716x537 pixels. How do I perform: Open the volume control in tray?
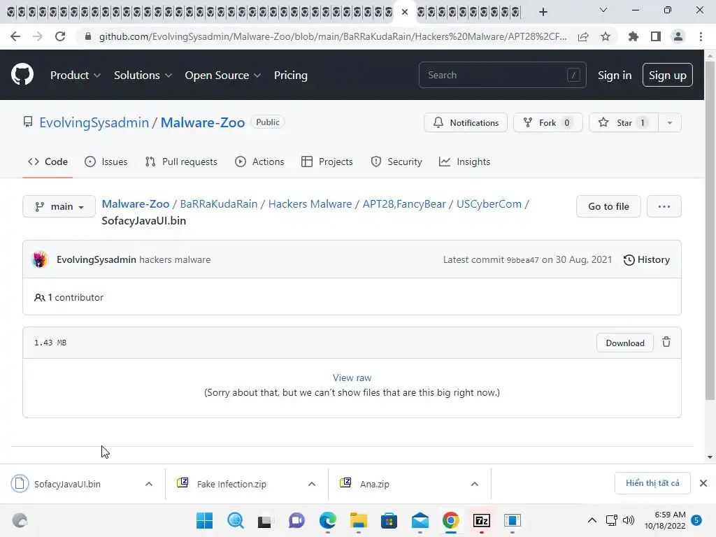coord(629,520)
